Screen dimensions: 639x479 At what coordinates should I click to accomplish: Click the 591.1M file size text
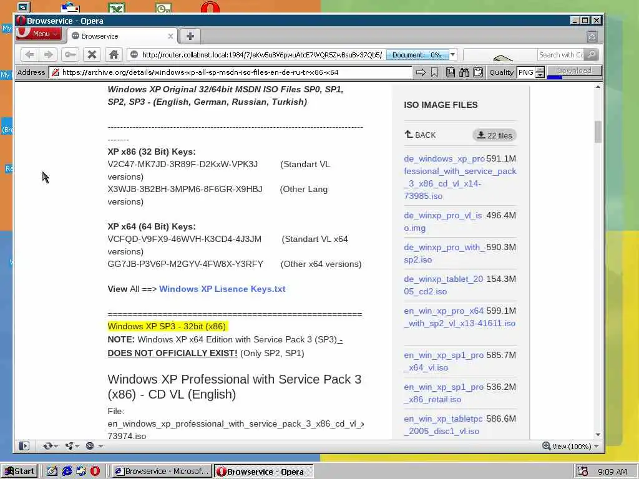point(501,158)
